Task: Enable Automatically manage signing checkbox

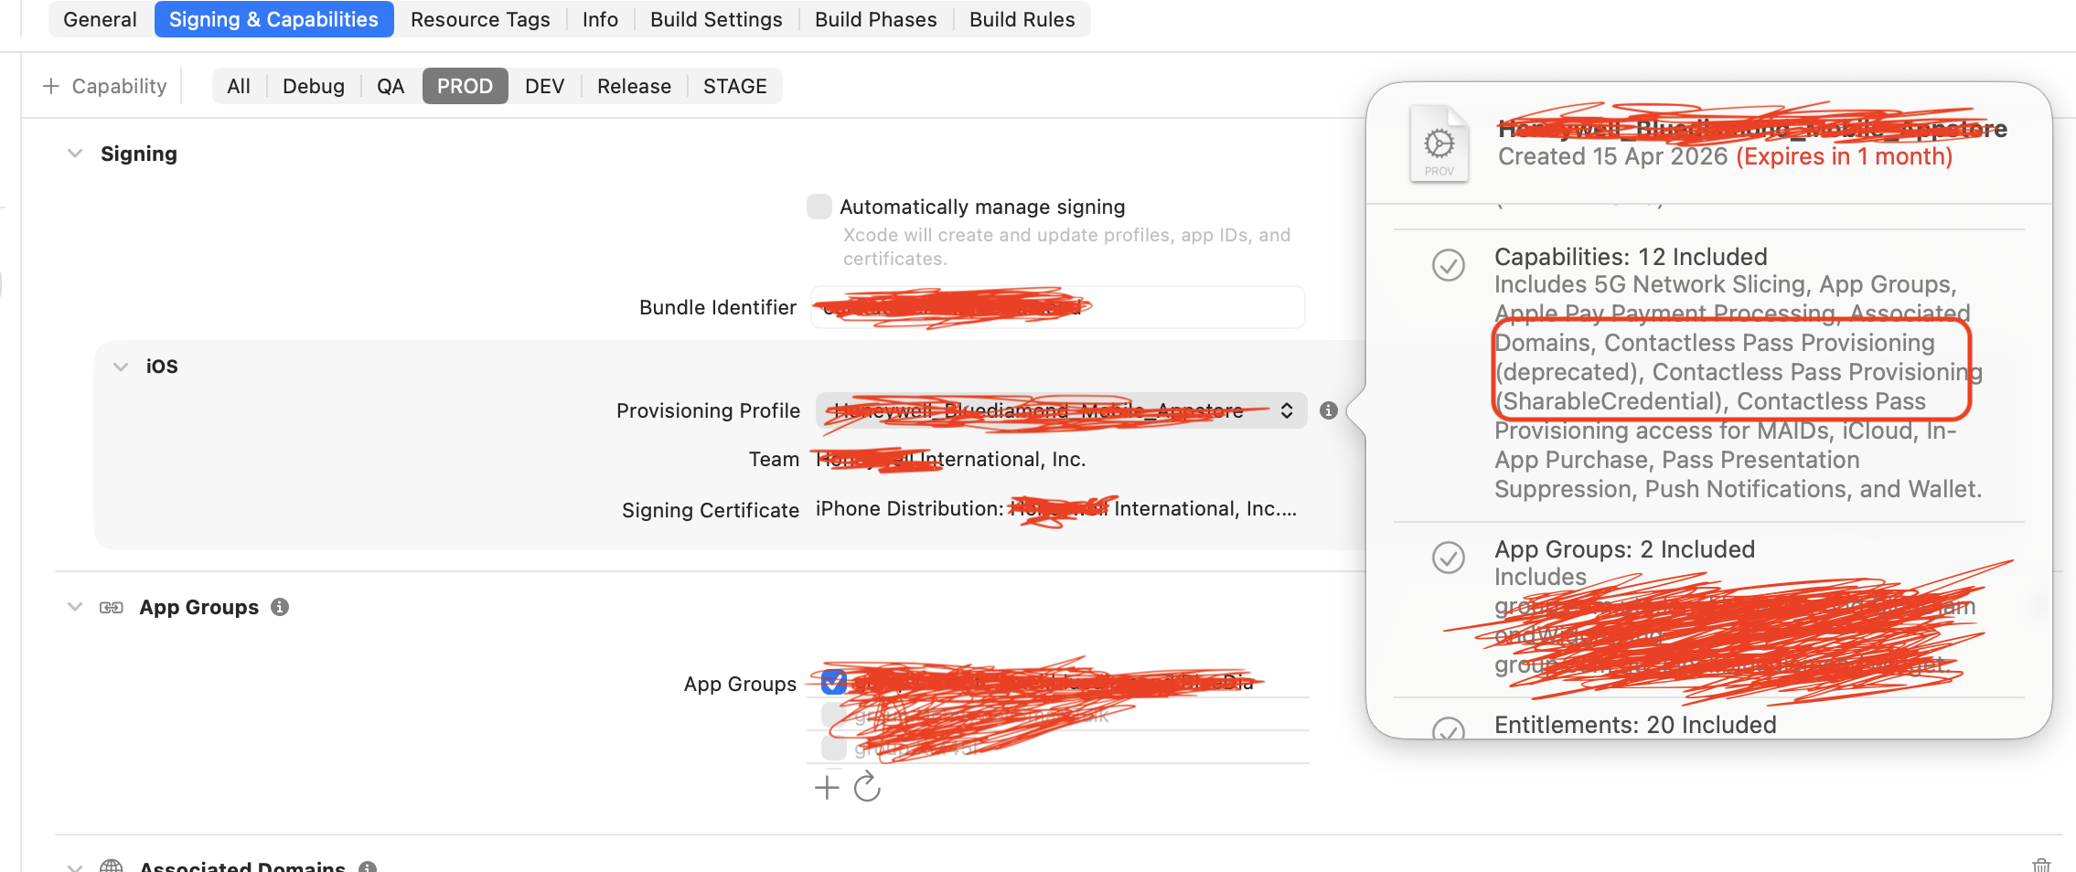Action: tap(819, 207)
